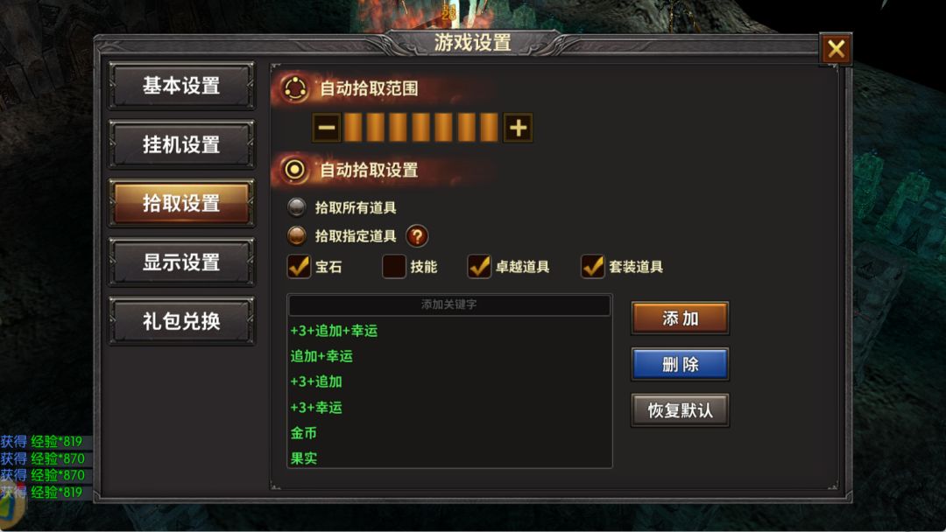This screenshot has width=946, height=532.
Task: Toggle the 卓越道具 checkbox
Action: [x=479, y=266]
